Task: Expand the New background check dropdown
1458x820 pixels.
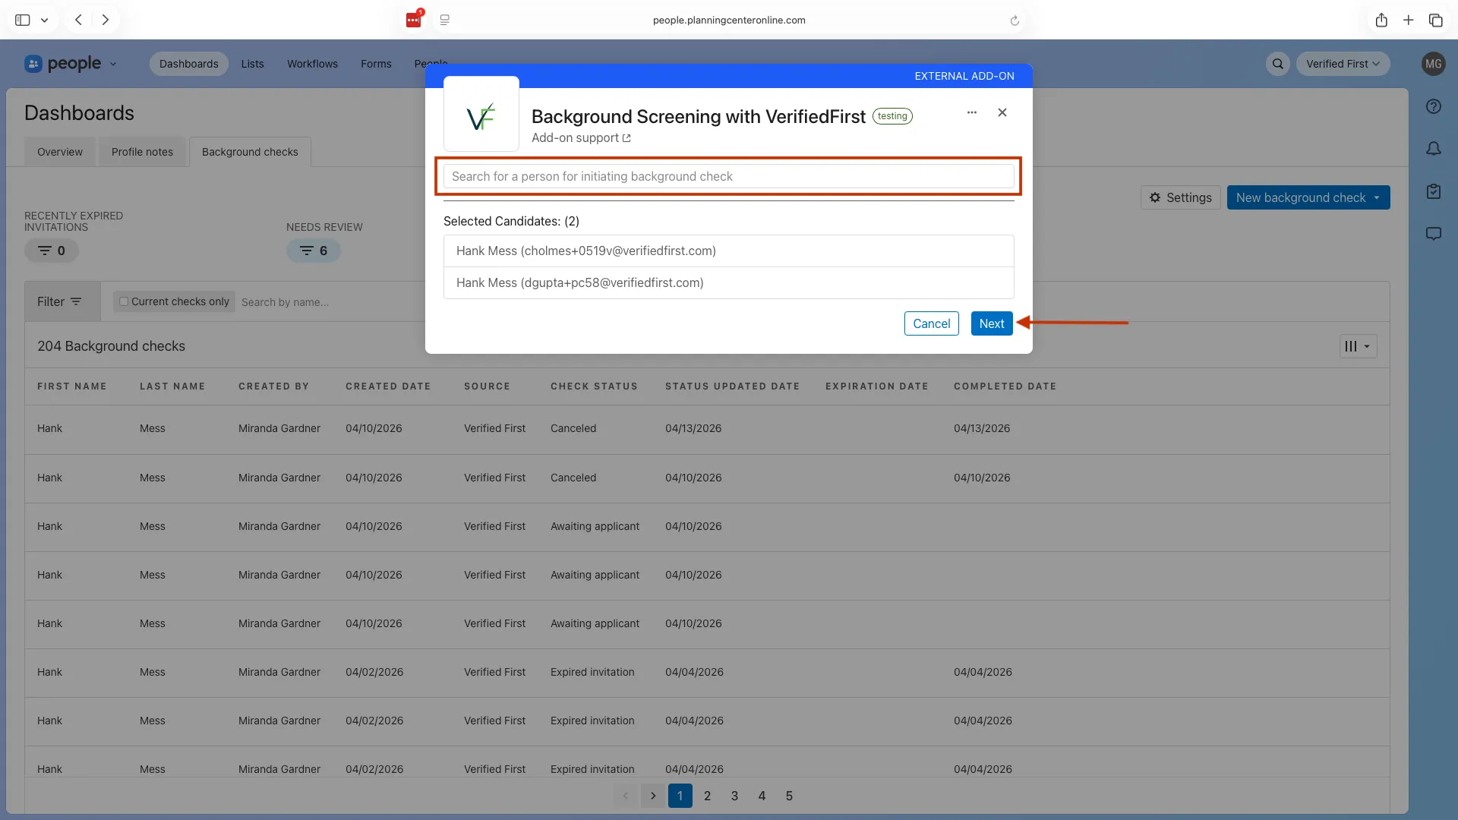Action: click(1376, 197)
